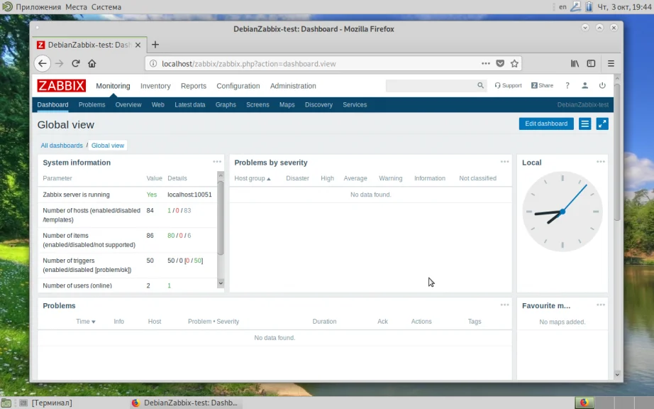The height and width of the screenshot is (409, 654).
Task: Open the Zabbix help question mark
Action: point(567,85)
